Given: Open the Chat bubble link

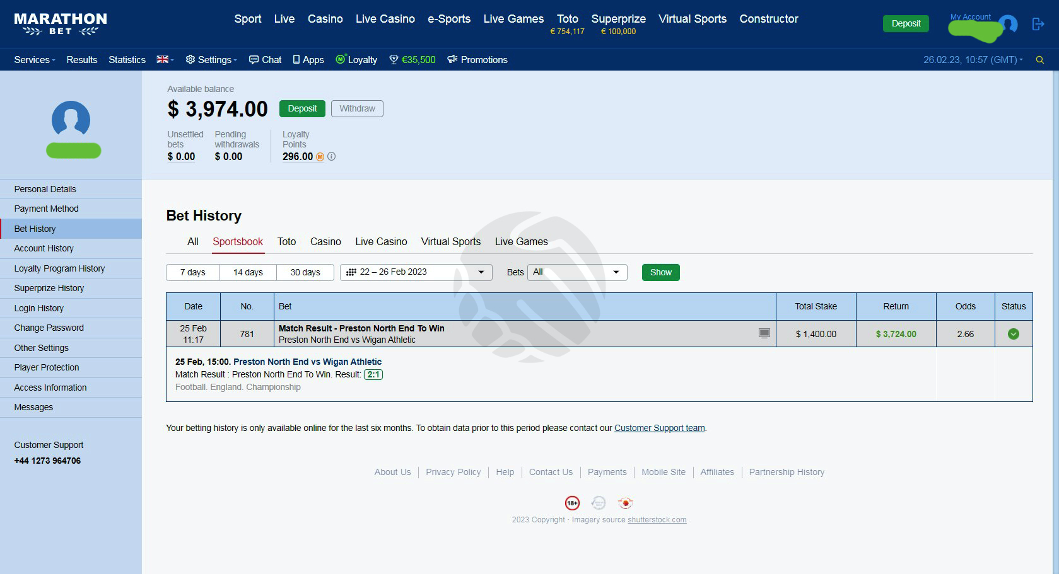Looking at the screenshot, I should pos(265,60).
